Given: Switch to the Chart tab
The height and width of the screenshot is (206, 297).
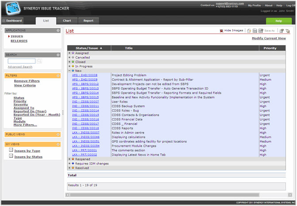Looking at the screenshot, I should coord(67,21).
